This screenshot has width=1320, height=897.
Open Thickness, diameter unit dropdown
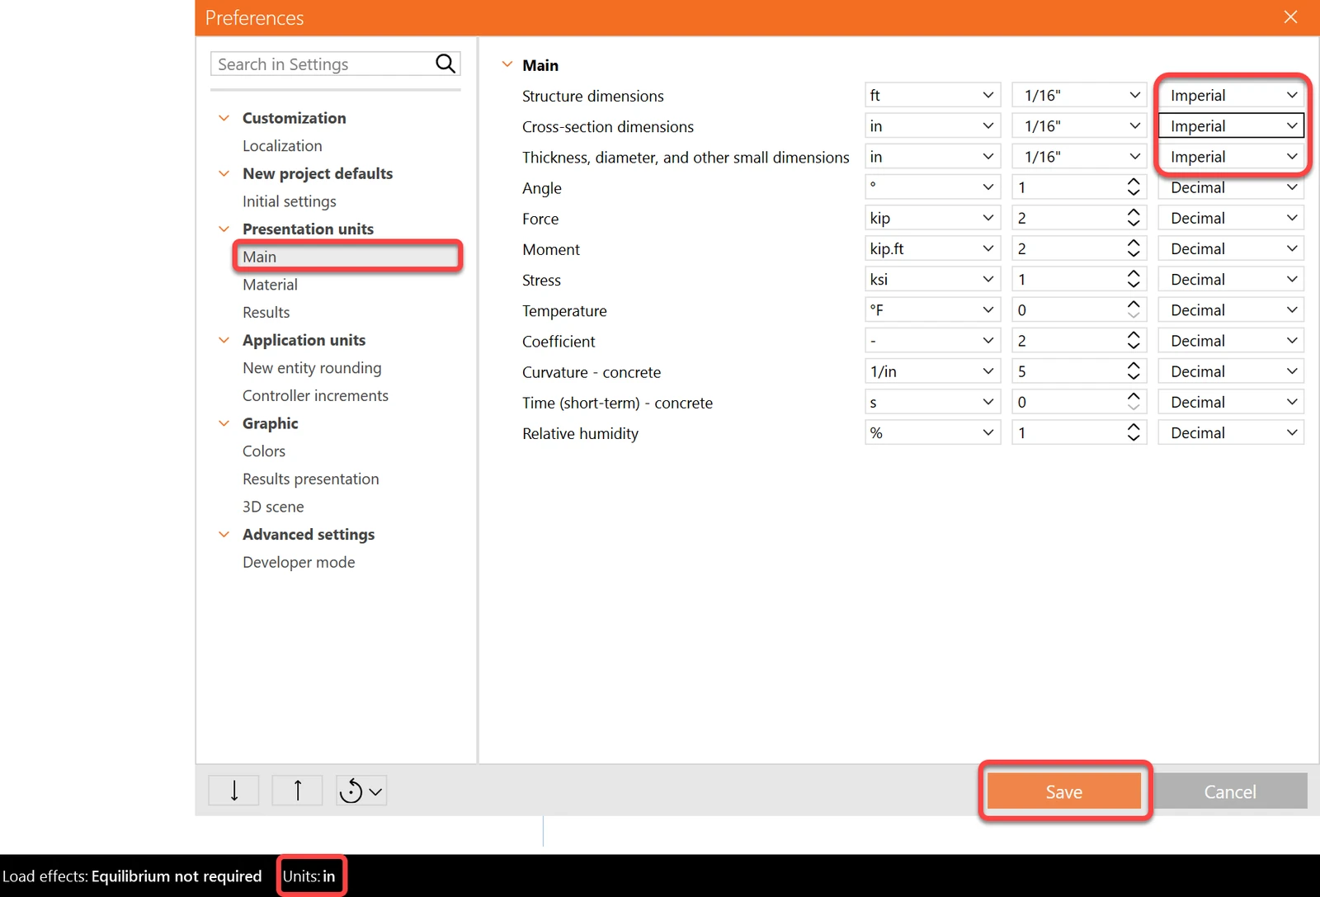tap(932, 156)
